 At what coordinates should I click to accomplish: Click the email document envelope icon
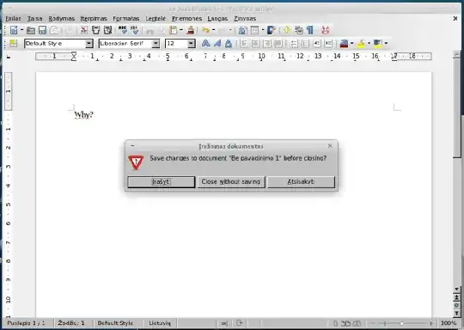click(53, 30)
